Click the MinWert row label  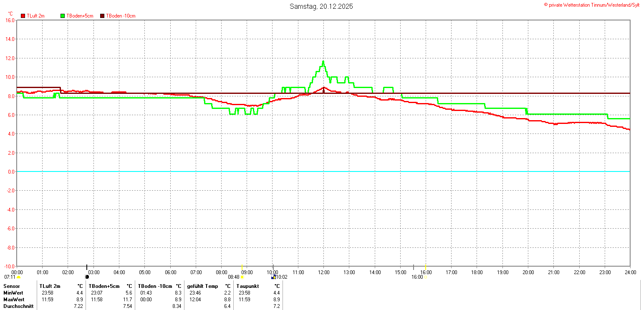click(x=14, y=293)
